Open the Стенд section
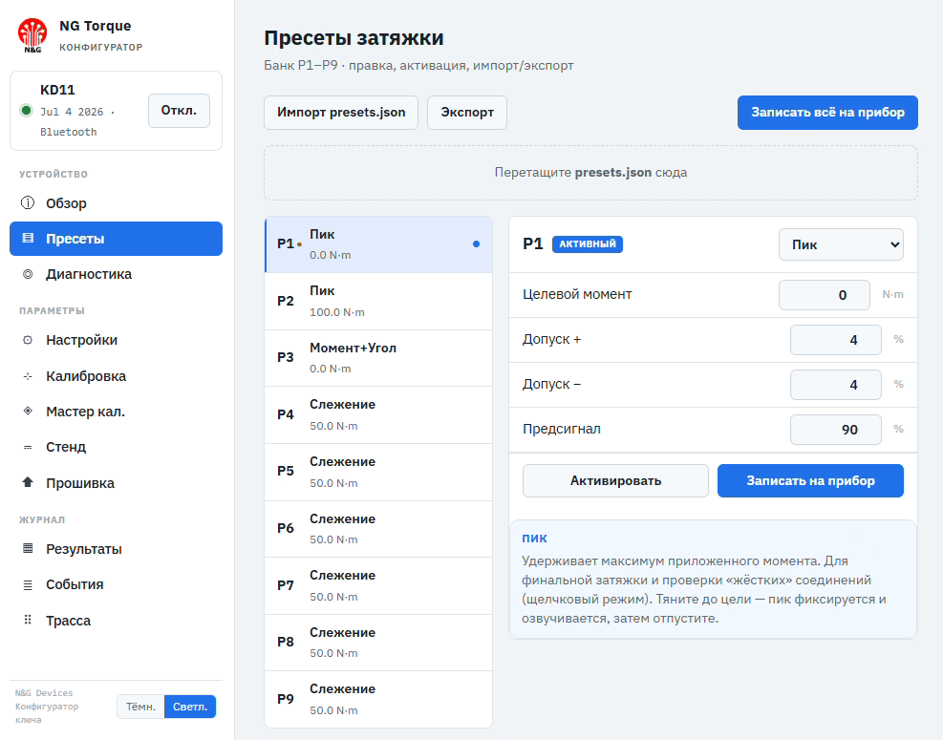Image resolution: width=943 pixels, height=740 pixels. 116,447
